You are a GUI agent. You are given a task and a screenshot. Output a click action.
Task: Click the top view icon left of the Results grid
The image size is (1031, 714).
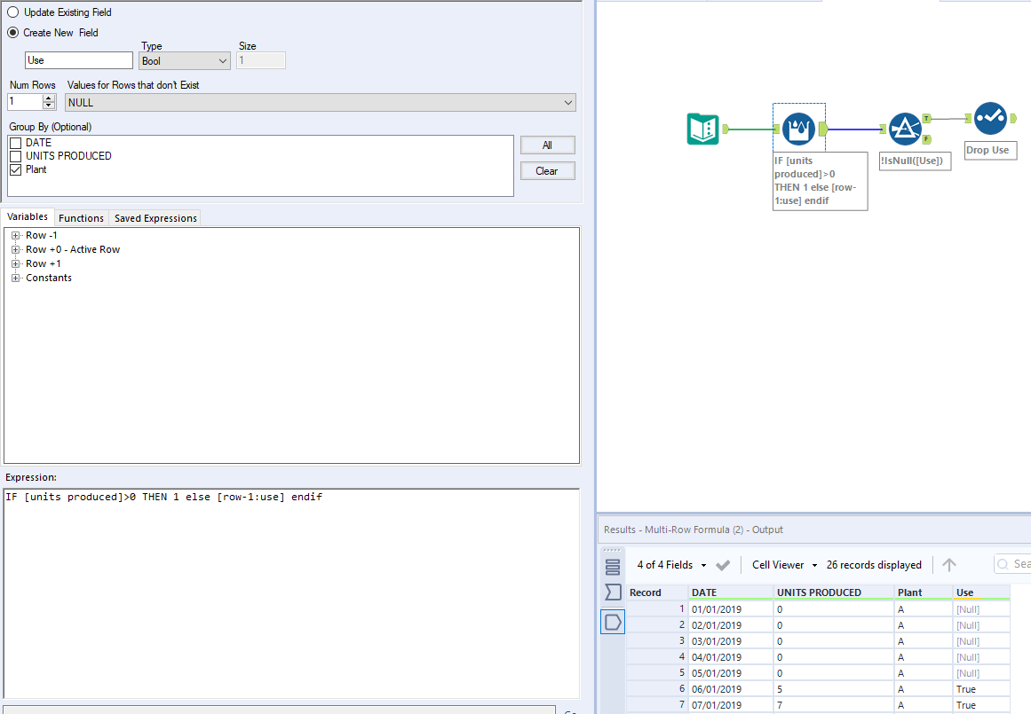[612, 567]
